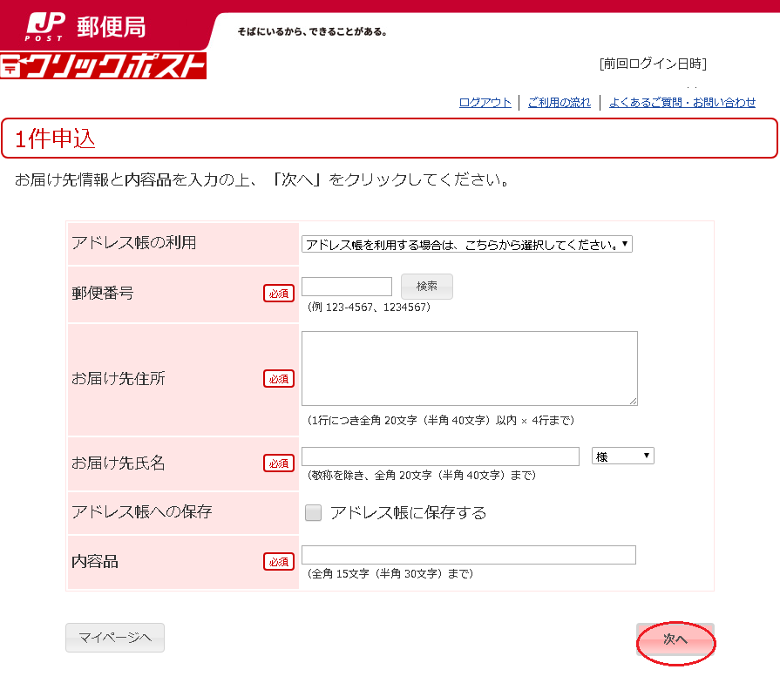The height and width of the screenshot is (683, 780).
Task: Click the address text area resize handle
Action: pos(633,401)
